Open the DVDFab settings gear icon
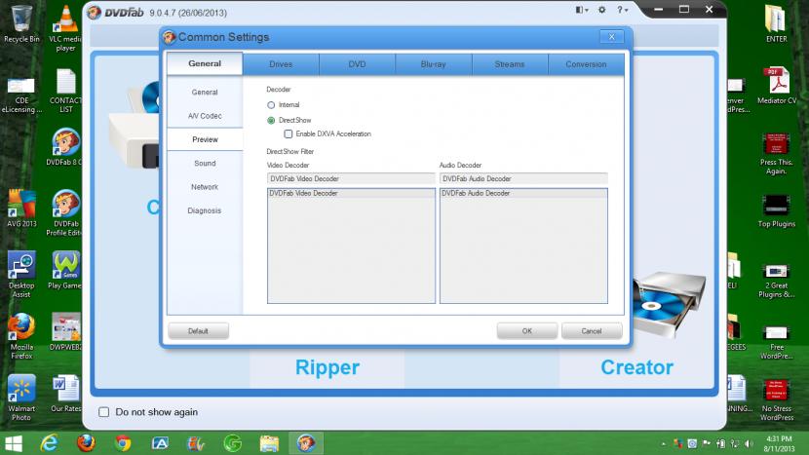809x455 pixels. [x=601, y=10]
